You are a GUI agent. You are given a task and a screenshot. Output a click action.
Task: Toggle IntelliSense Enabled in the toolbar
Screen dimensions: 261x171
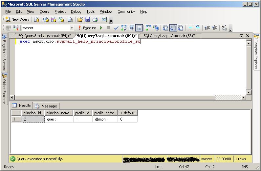139,28
